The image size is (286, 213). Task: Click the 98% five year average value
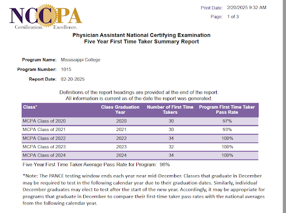point(165,164)
